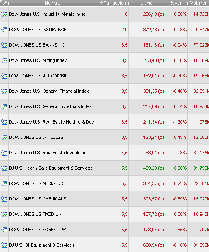Open chart icon for DOW JONES US FOREST PR
Screen dimensions: 209x252
pyautogui.click(x=4, y=230)
